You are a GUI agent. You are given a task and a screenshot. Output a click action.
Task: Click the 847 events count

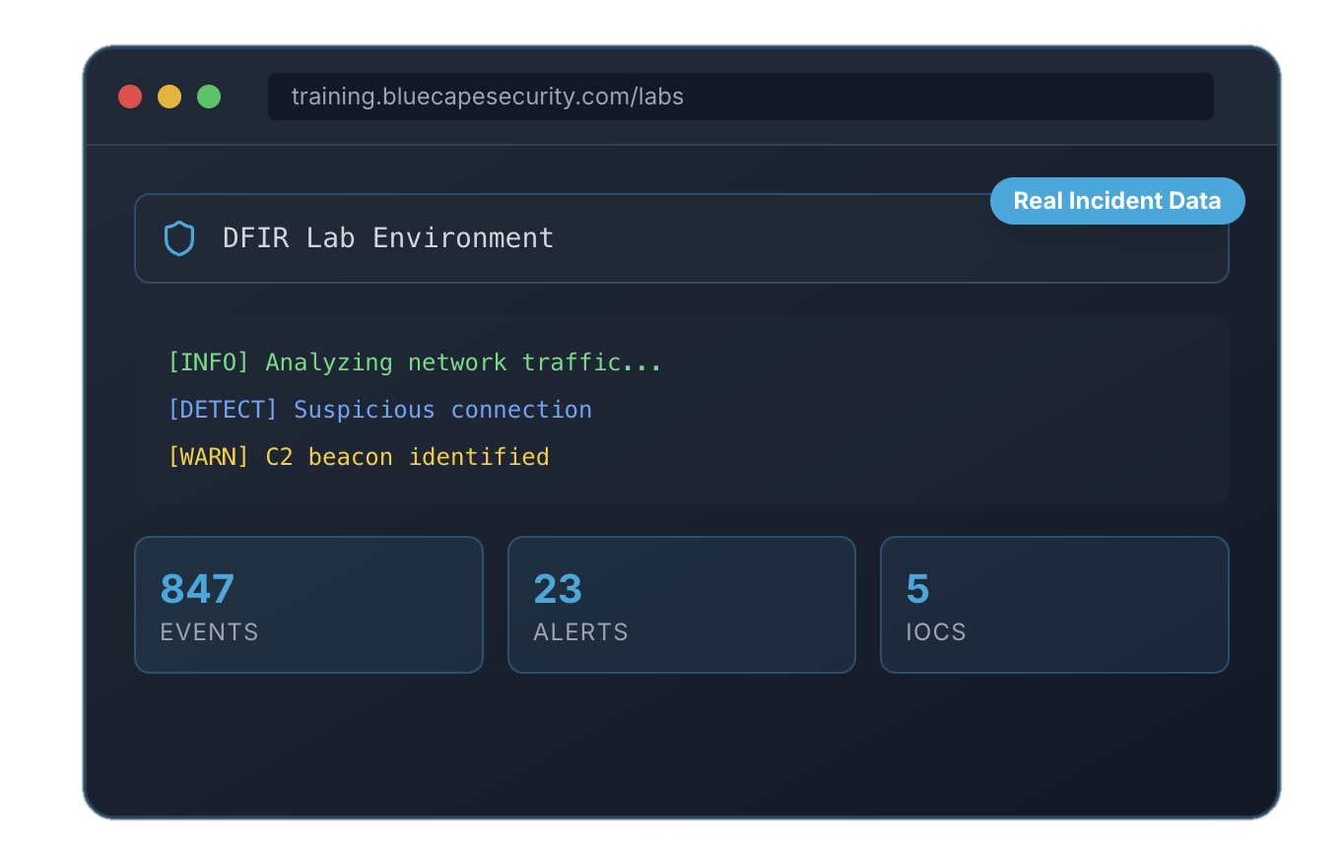(x=197, y=589)
